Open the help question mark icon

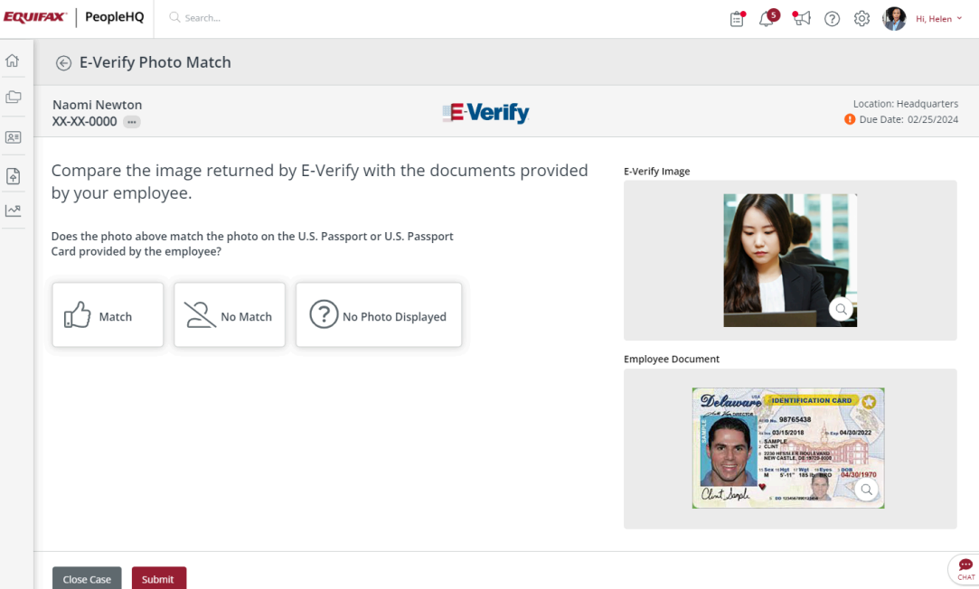[x=832, y=18]
